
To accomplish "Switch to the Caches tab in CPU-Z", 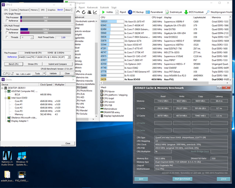I will click(x=14, y=10).
